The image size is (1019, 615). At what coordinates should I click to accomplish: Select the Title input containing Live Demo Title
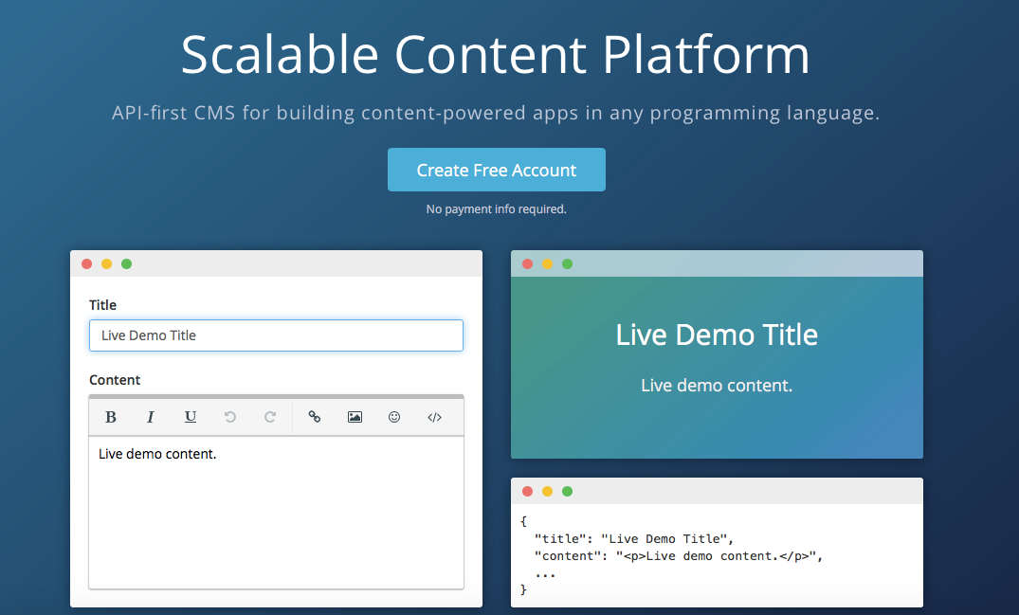click(276, 335)
